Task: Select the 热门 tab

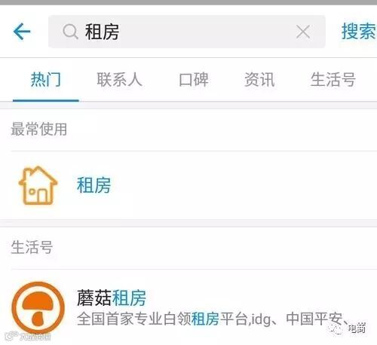Action: click(46, 80)
